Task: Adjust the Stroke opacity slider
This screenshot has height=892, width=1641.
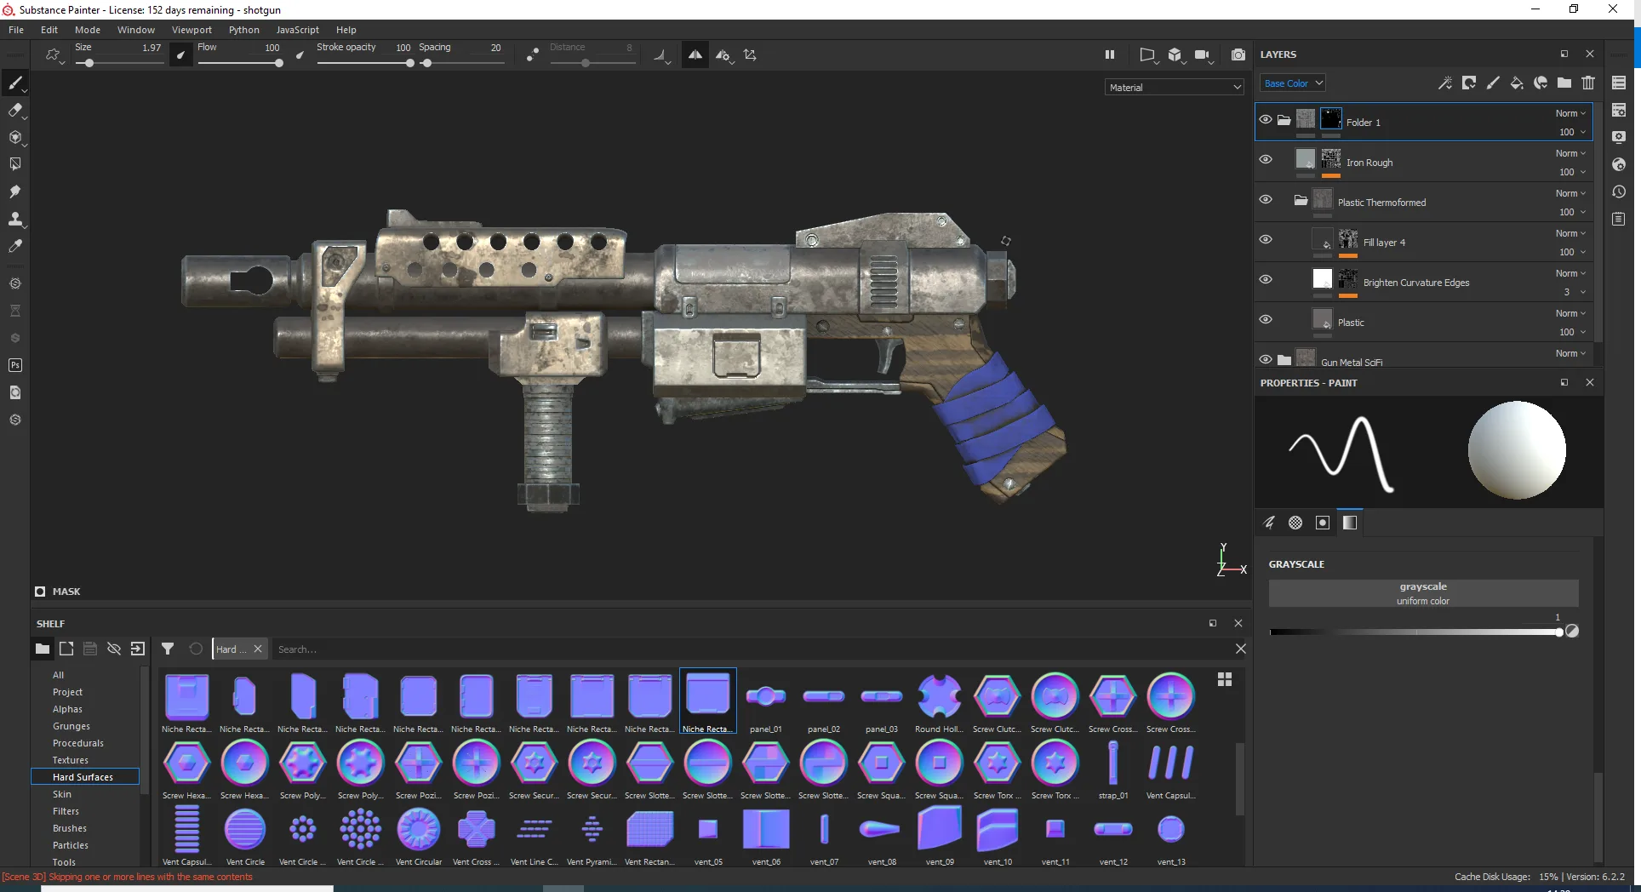Action: click(364, 63)
